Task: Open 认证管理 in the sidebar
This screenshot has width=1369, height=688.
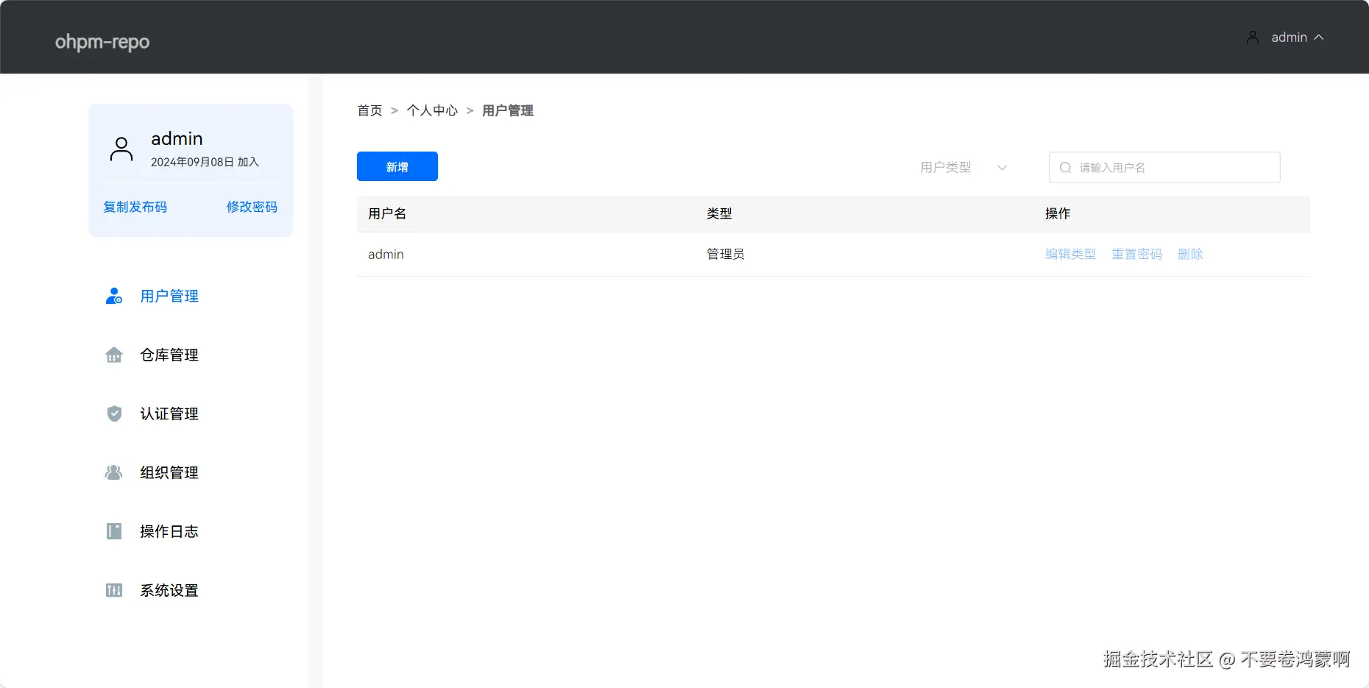Action: 169,414
